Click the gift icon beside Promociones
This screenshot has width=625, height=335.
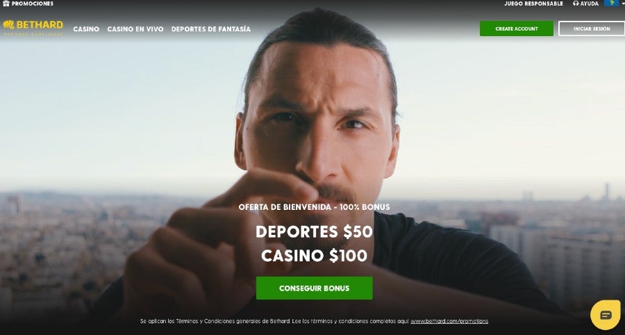coord(6,3)
